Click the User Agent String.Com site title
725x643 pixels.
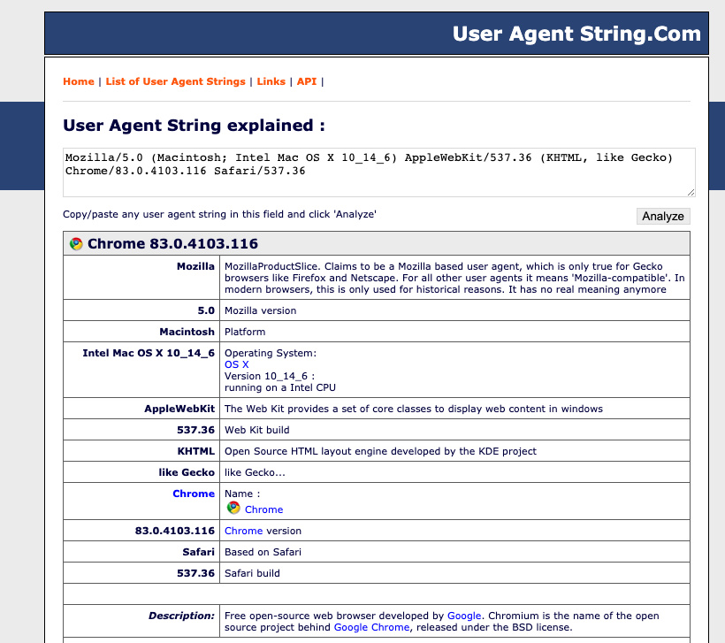[576, 34]
